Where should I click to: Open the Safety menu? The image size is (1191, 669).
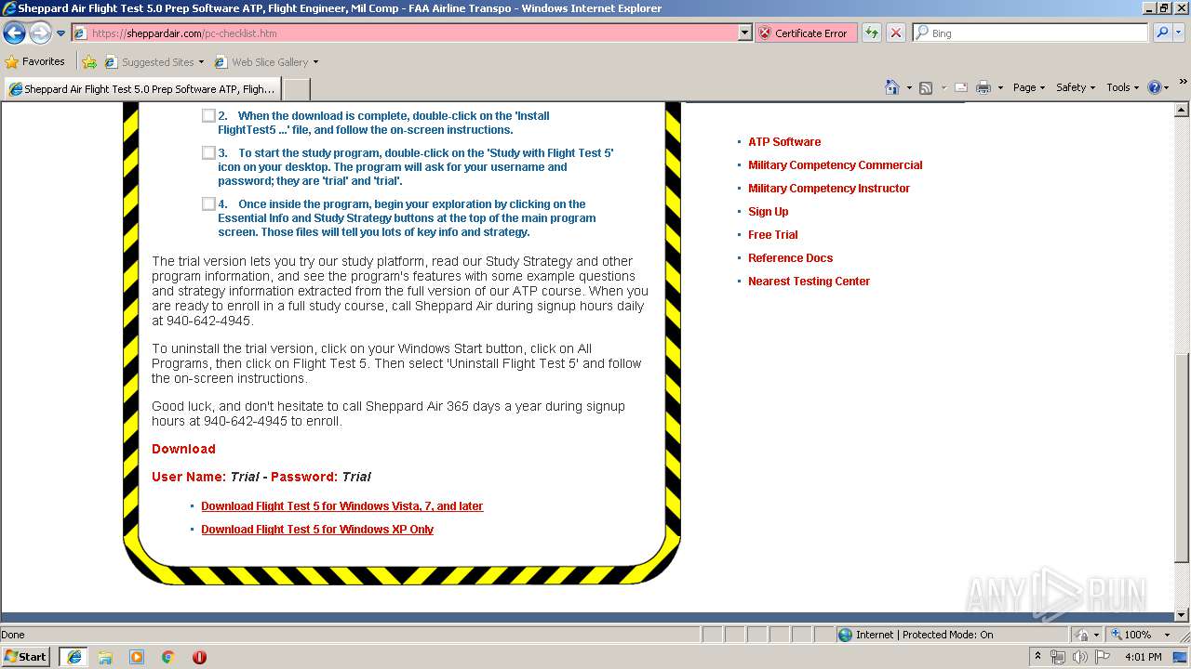pyautogui.click(x=1076, y=87)
